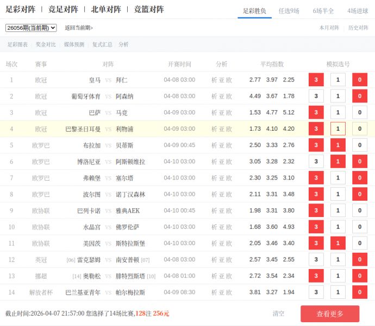Open 足彩图表 sub-navigation item

coord(17,44)
